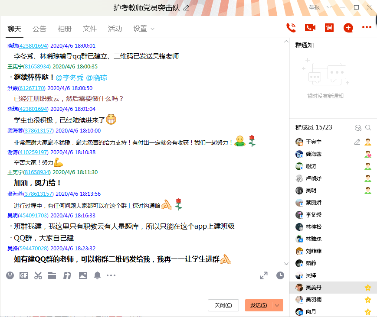Switch to the 公告 tab
This screenshot has height=317, width=377.
tap(39, 29)
